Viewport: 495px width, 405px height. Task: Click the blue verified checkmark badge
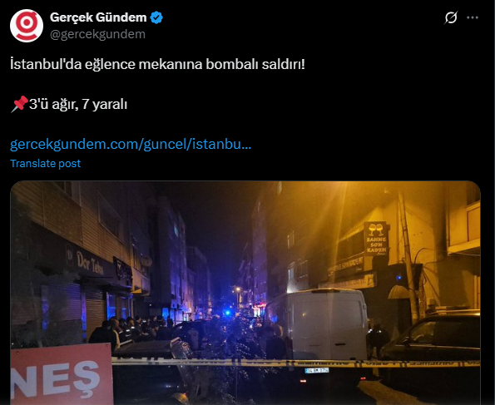tap(156, 17)
